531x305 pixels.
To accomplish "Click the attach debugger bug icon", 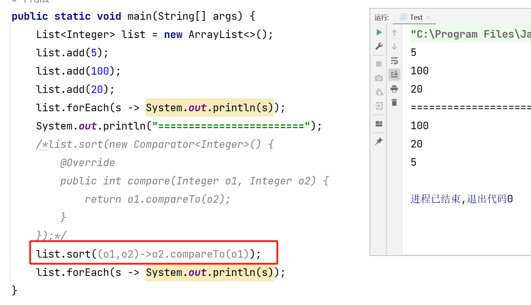I will (379, 92).
